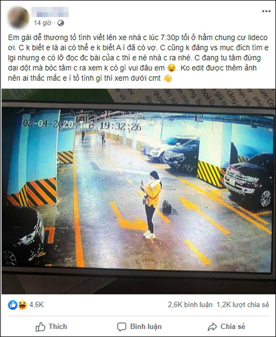The height and width of the screenshot is (337, 276).
Task: Click the Haha laughing reaction icon
Action: coord(22,305)
